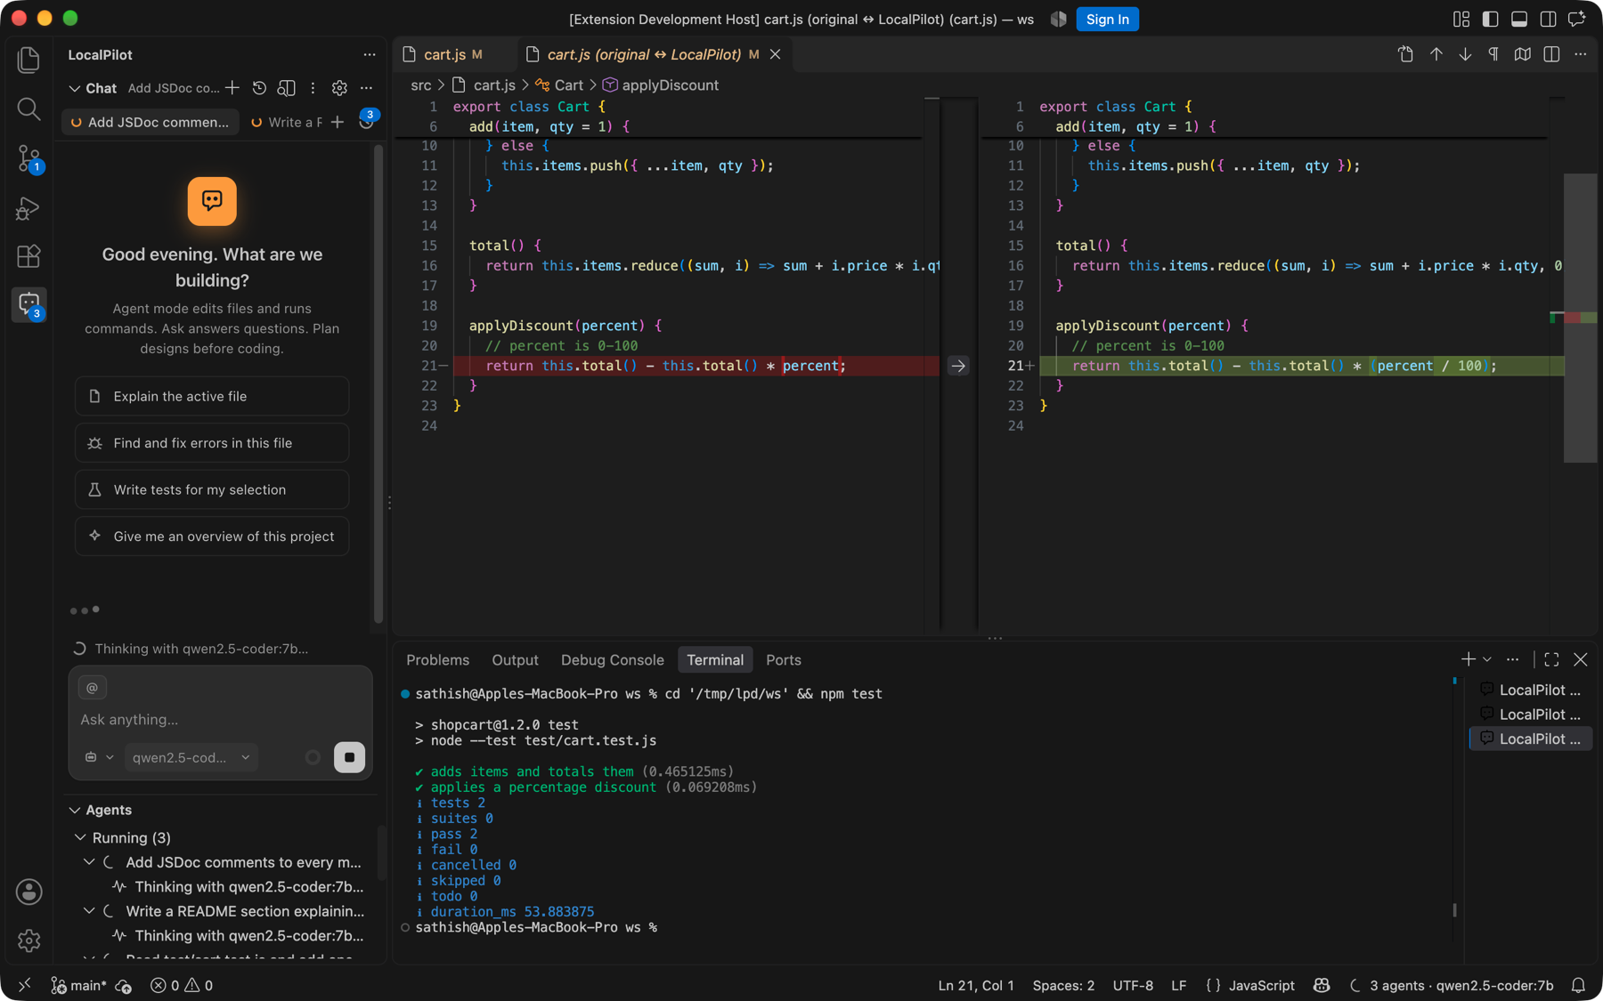Screen dimensions: 1603x1001
Task: Click the stop generation button
Action: [349, 757]
